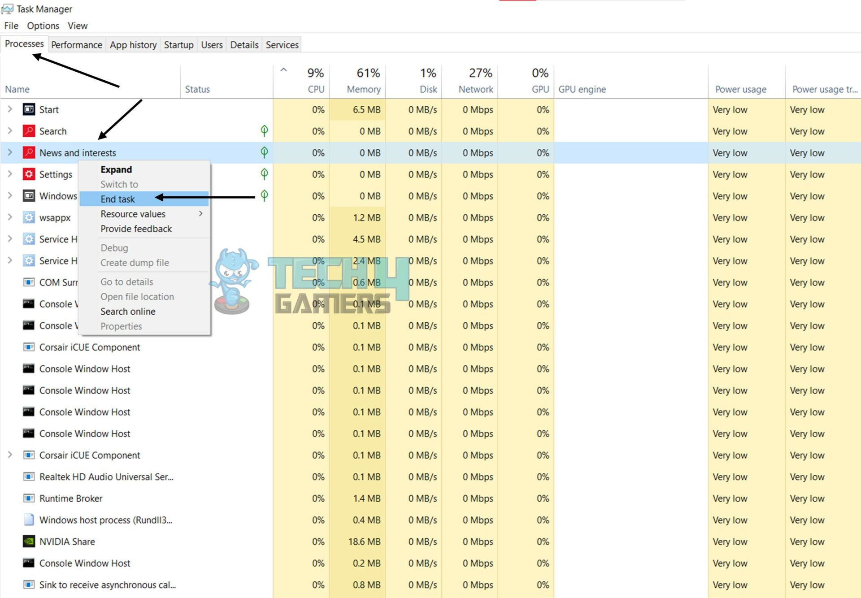Click the Console Window Host icon
This screenshot has height=598, width=861.
[28, 368]
